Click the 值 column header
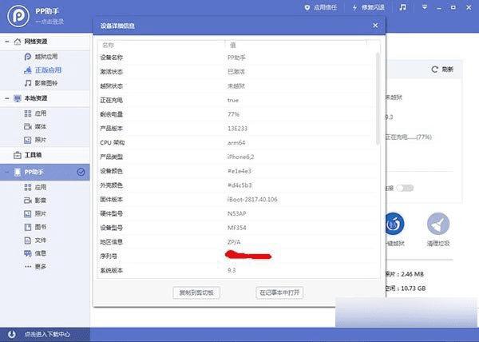This screenshot has height=342, width=479. click(233, 46)
